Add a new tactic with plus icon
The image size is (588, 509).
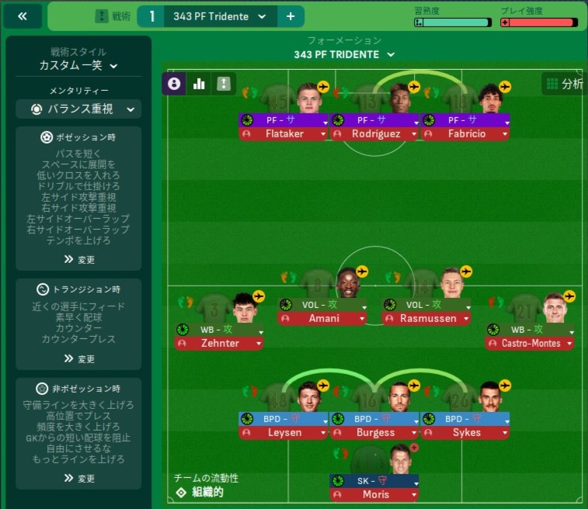click(291, 16)
